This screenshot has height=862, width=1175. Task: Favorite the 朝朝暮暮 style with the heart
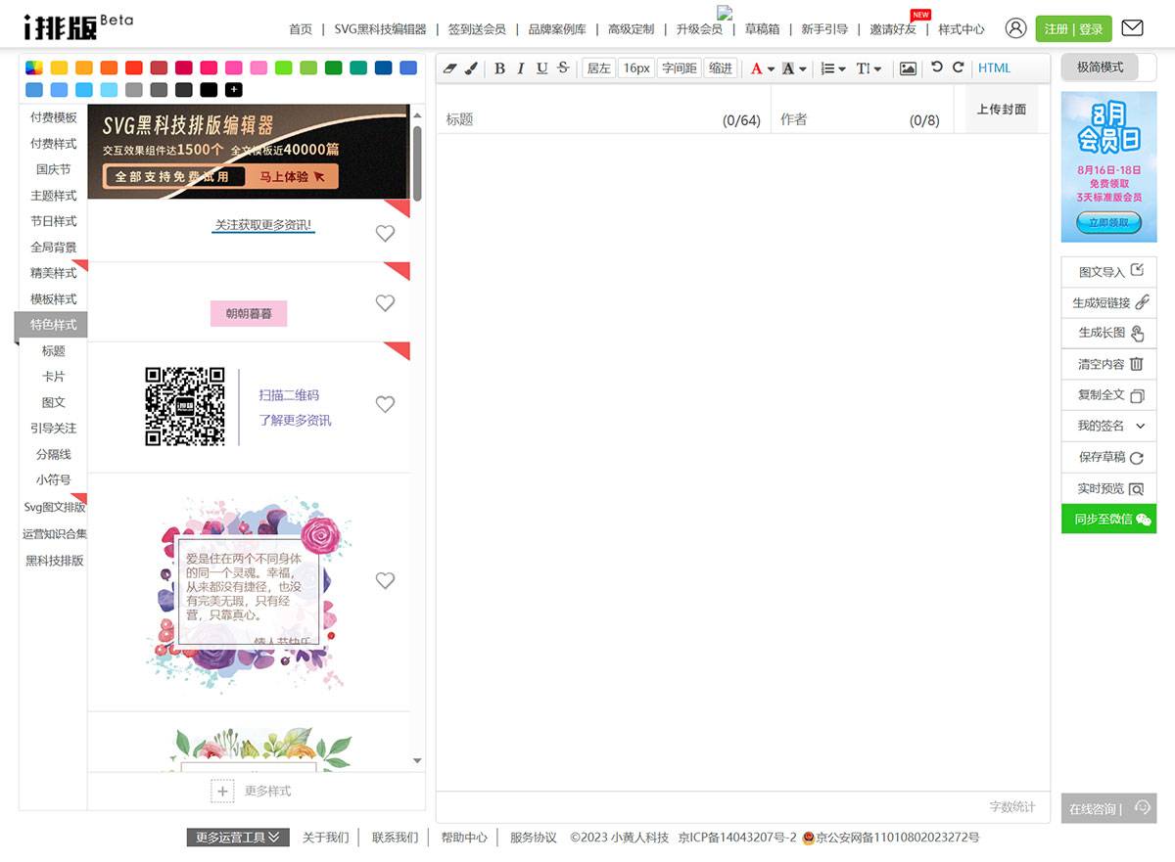[385, 303]
